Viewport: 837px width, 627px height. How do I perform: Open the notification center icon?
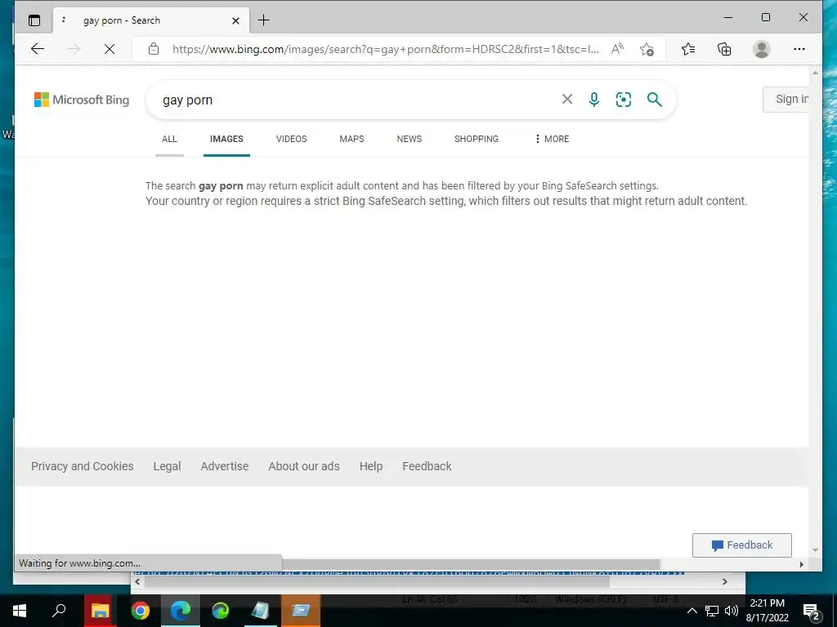812,611
